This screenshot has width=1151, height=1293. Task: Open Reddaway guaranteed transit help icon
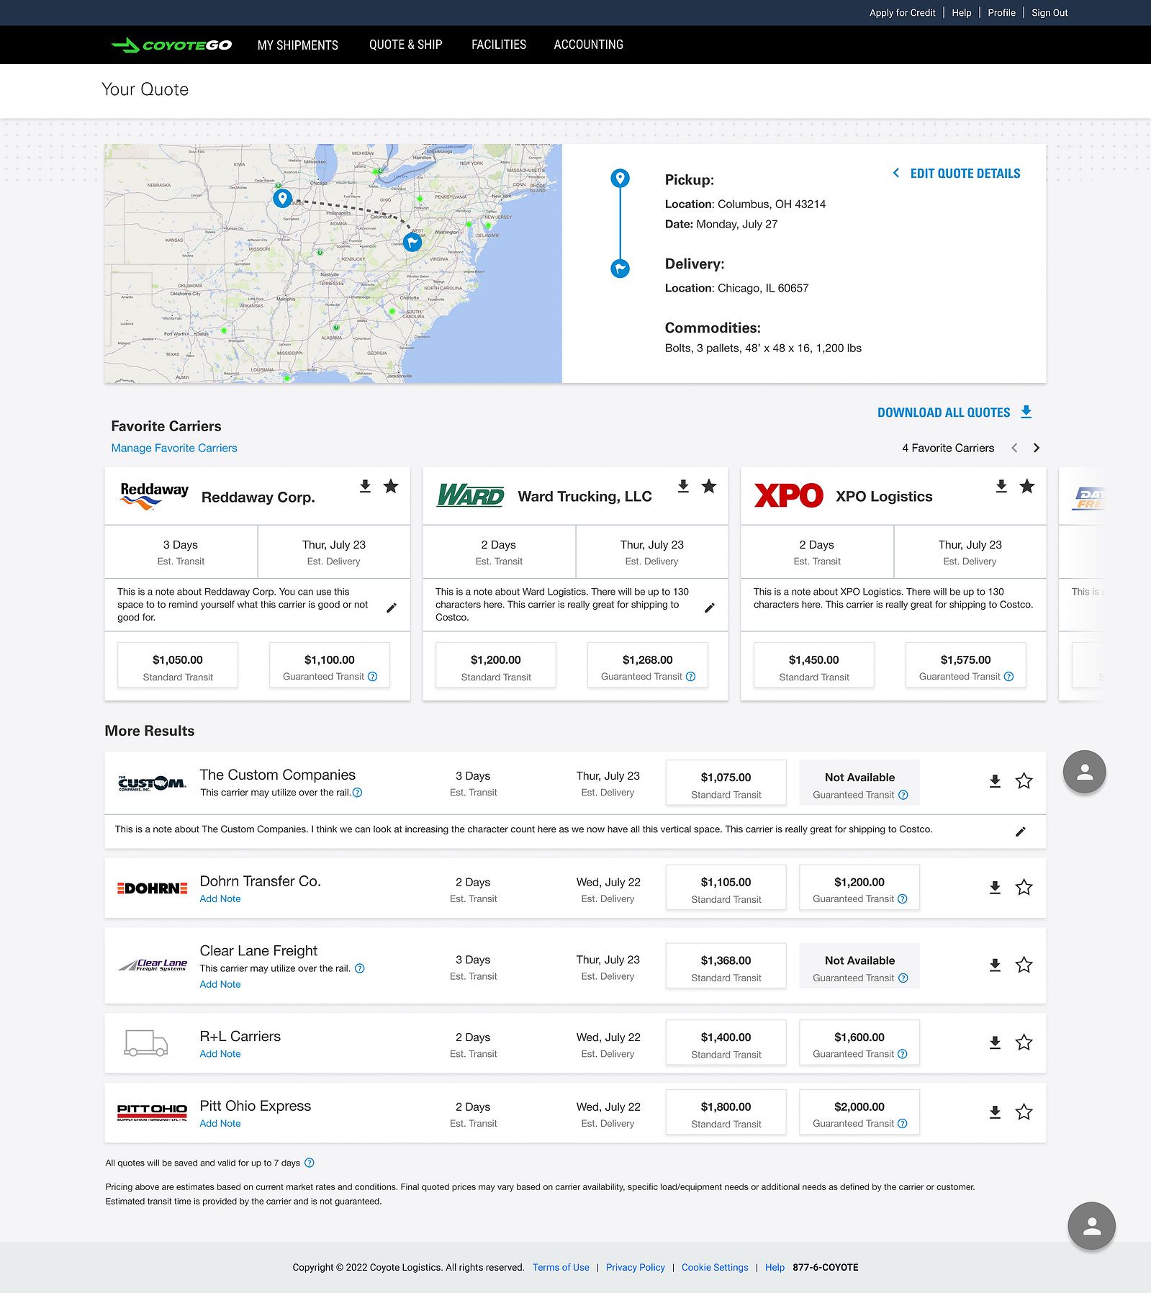[373, 677]
